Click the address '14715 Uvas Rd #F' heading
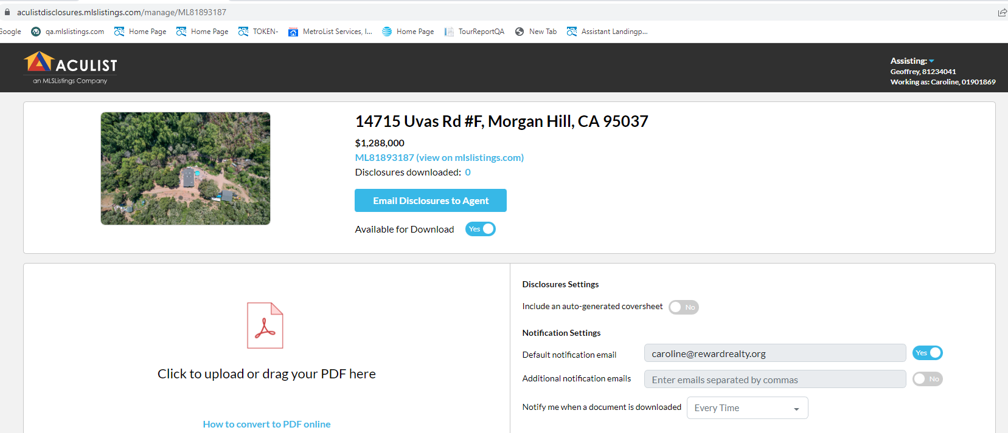The height and width of the screenshot is (433, 1008). click(x=501, y=121)
